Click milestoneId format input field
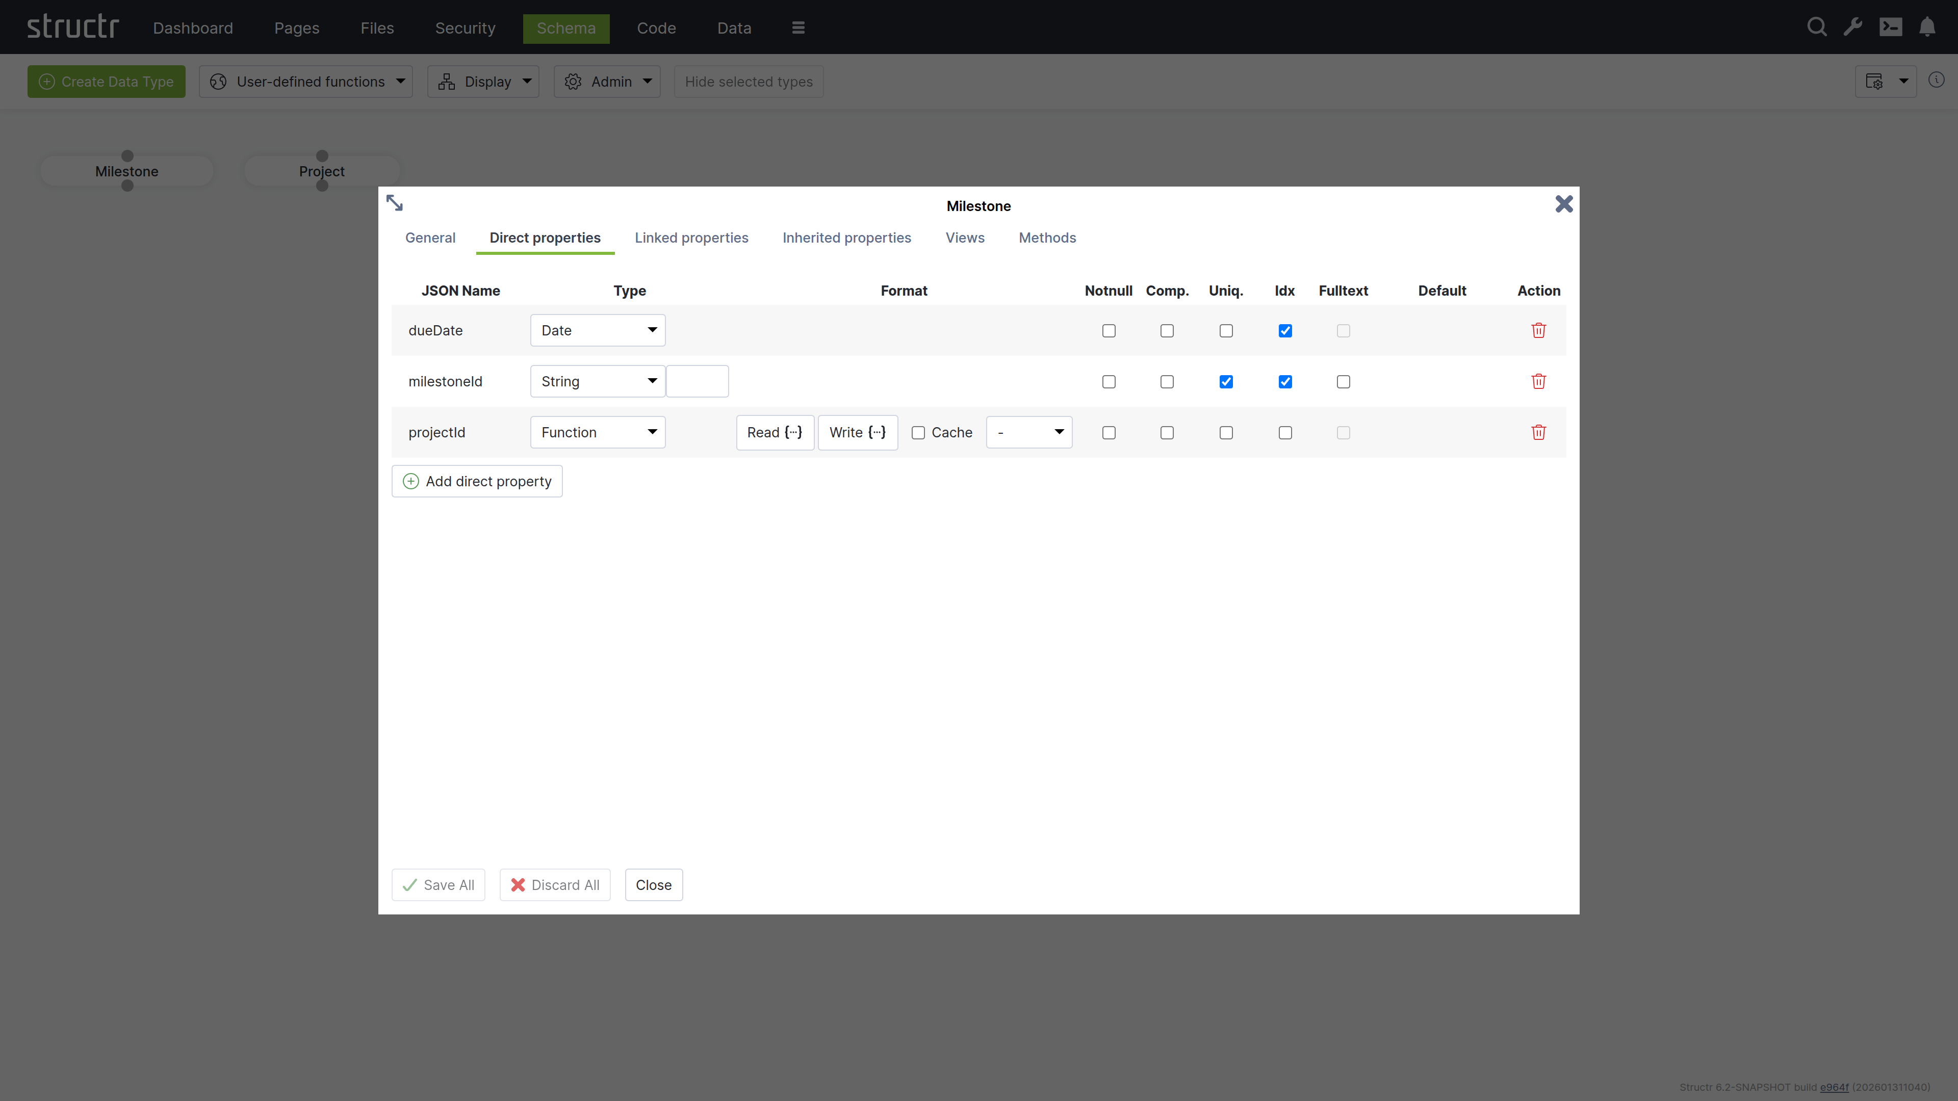Viewport: 1958px width, 1101px height. pyautogui.click(x=697, y=381)
